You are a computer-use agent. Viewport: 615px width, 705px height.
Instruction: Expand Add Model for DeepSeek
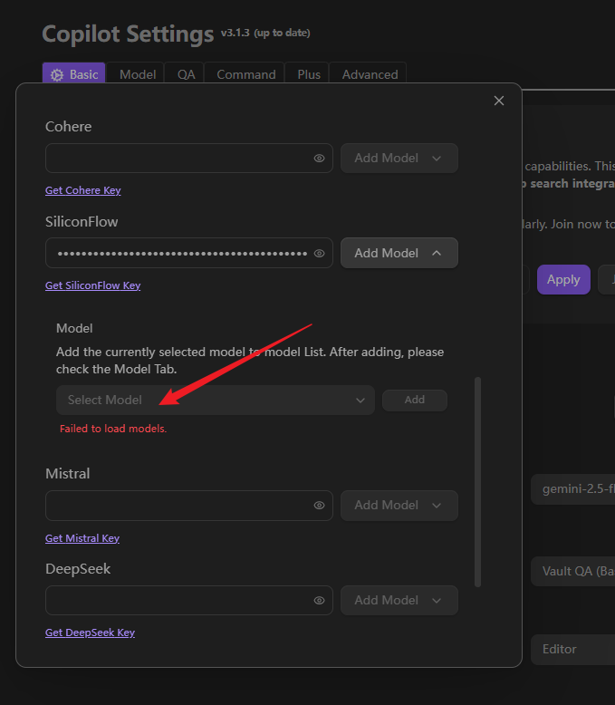point(399,600)
